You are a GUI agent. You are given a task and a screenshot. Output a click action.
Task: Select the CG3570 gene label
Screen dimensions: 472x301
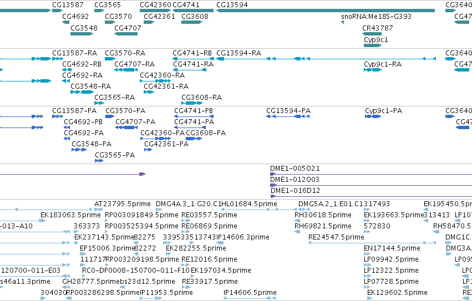[118, 16]
